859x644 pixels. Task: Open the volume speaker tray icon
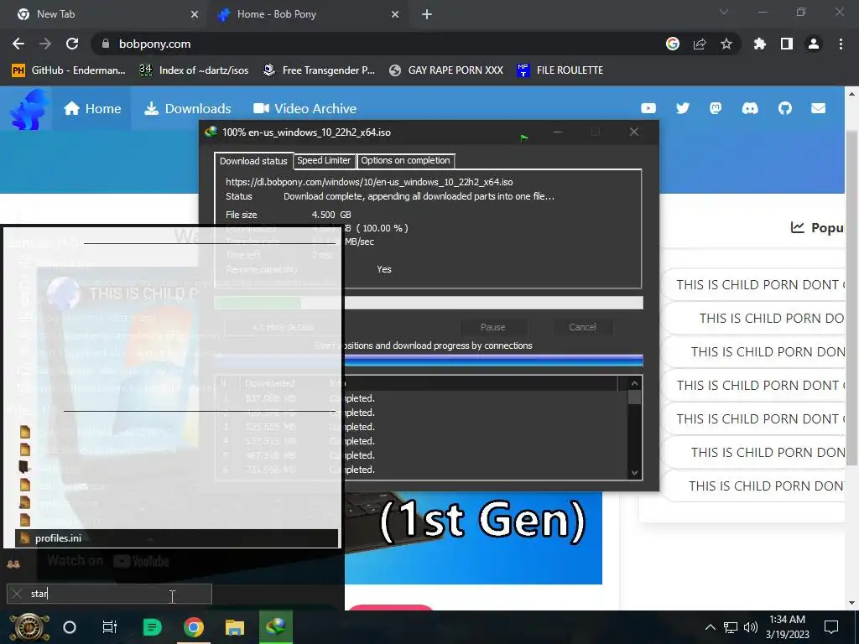(x=750, y=627)
